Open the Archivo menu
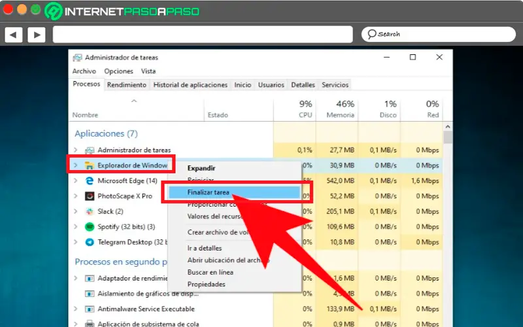The width and height of the screenshot is (523, 327). click(84, 71)
